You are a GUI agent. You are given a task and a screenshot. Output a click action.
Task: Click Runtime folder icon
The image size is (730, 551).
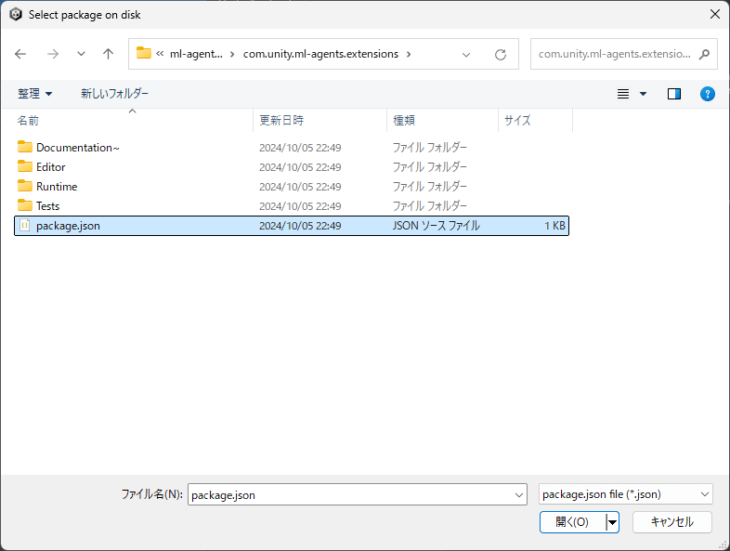click(x=25, y=187)
